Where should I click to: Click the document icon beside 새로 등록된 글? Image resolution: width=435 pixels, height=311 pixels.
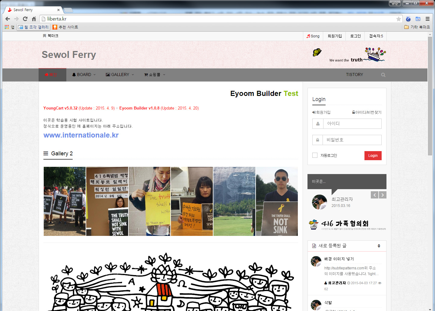pos(314,246)
